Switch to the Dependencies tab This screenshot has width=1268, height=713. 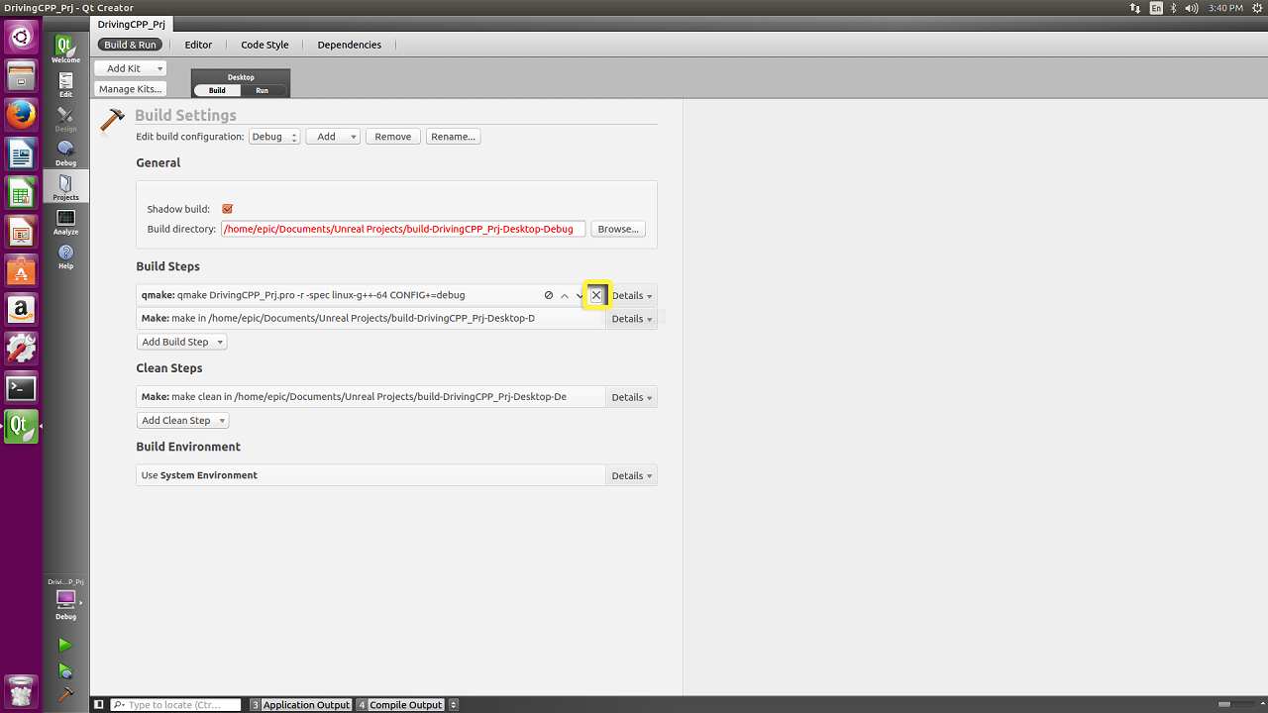click(x=349, y=45)
